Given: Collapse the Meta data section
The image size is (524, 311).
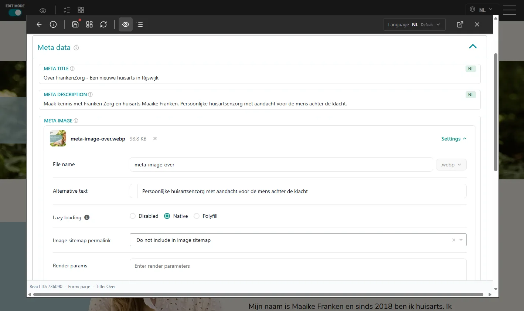Looking at the screenshot, I should coord(473,47).
